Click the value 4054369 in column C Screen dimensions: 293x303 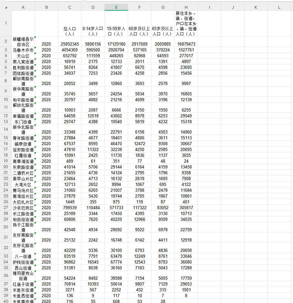(x=70, y=50)
